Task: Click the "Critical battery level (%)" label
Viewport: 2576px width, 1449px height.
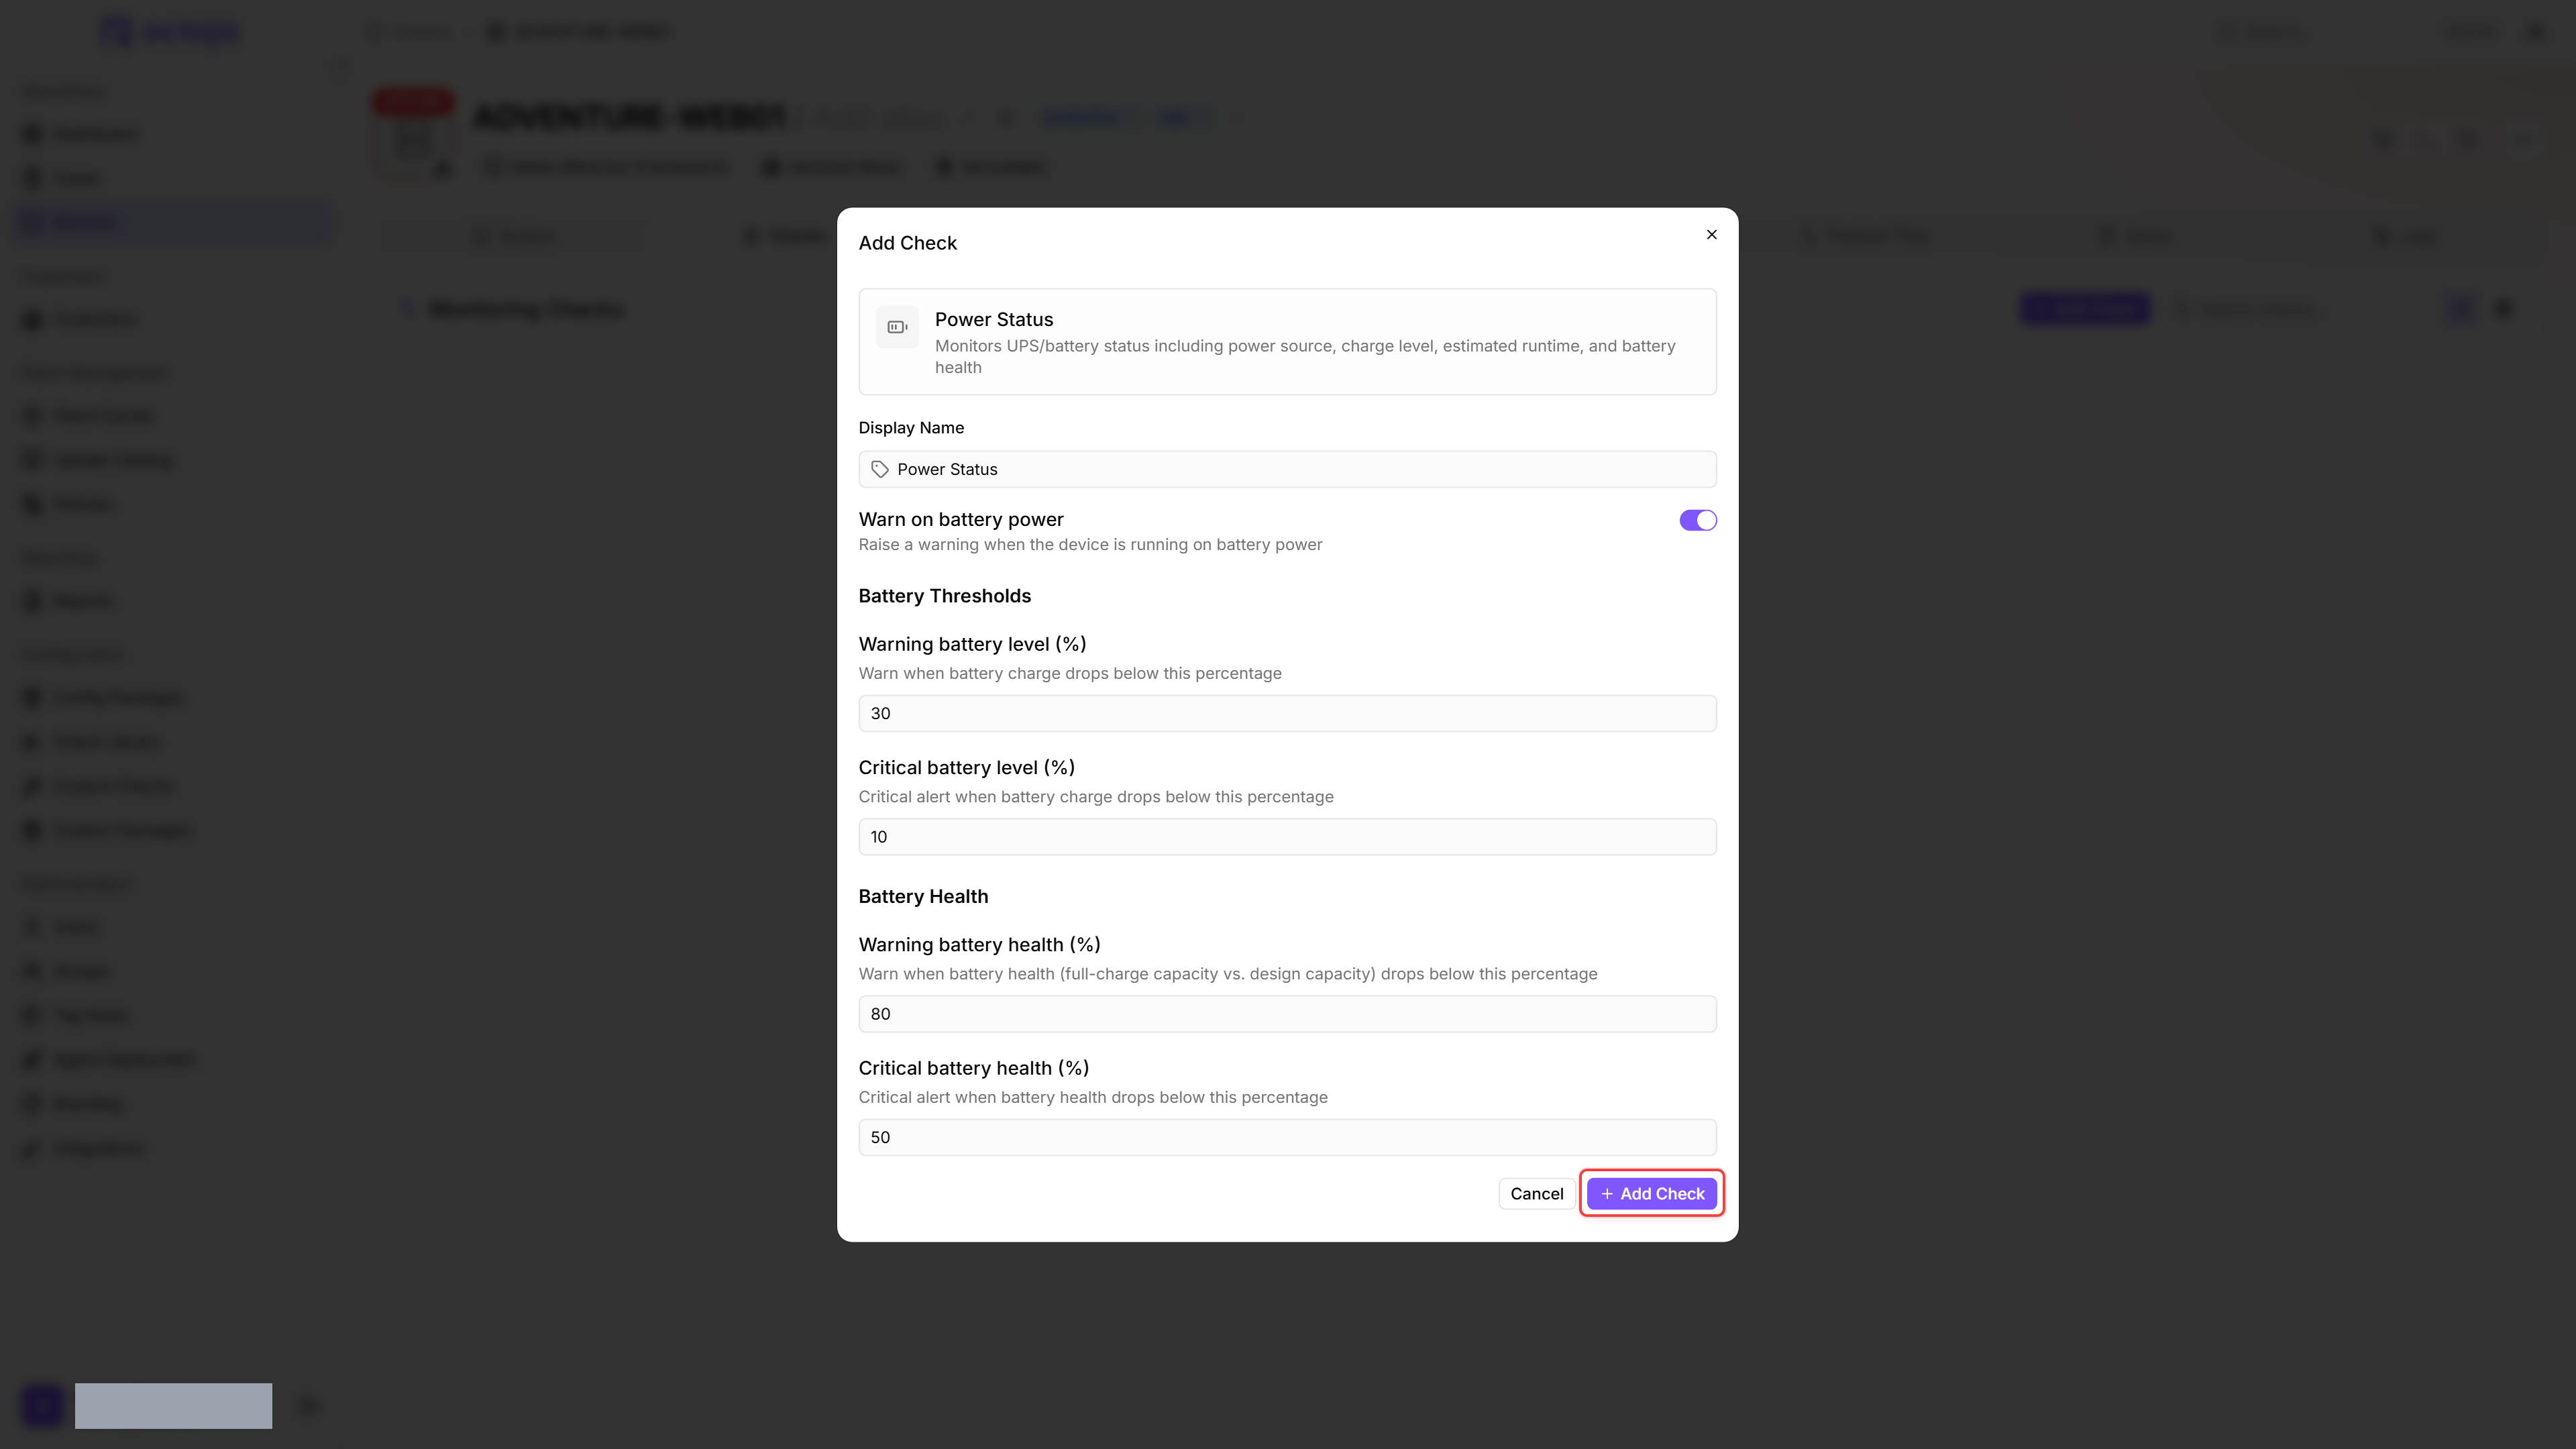Action: (x=966, y=767)
